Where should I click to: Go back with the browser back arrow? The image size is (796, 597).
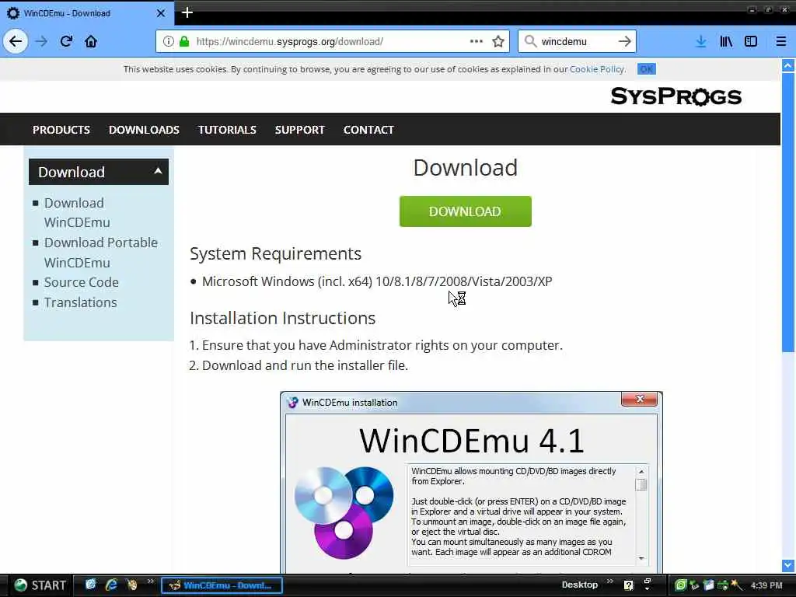point(16,41)
